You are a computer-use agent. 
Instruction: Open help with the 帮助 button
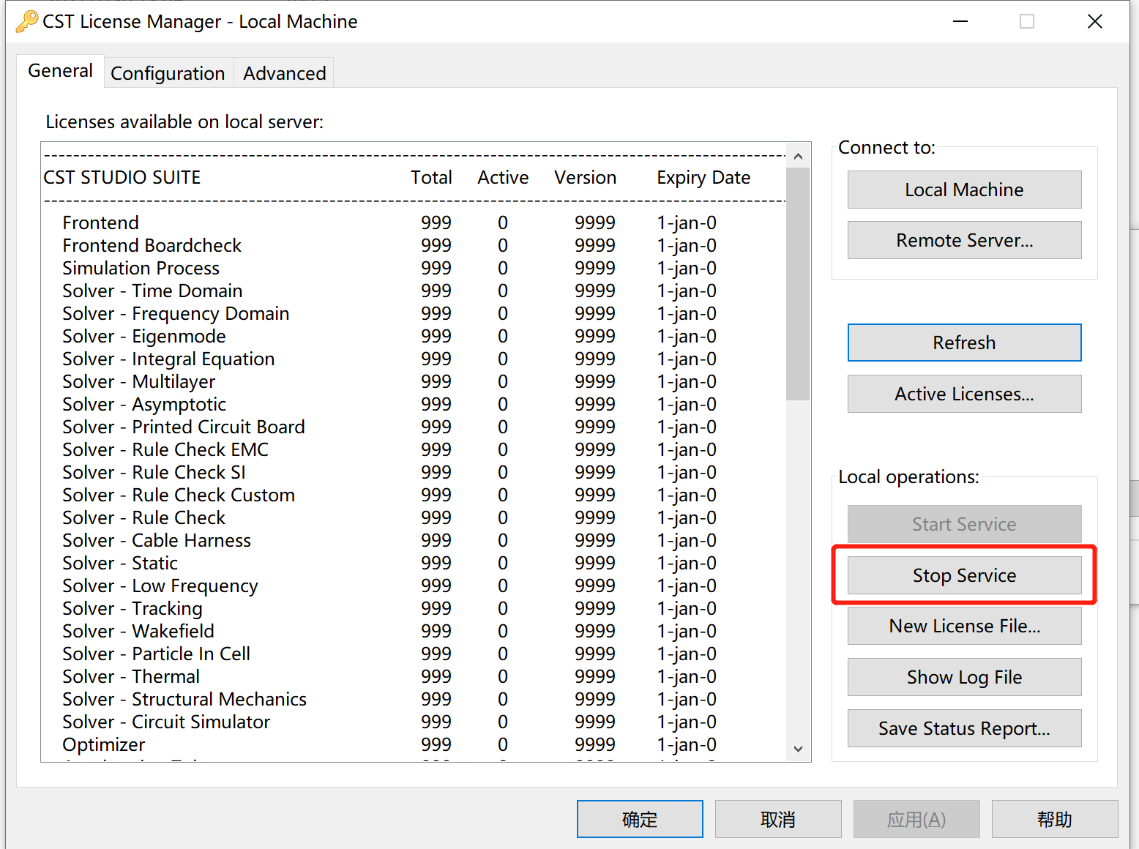(1054, 819)
